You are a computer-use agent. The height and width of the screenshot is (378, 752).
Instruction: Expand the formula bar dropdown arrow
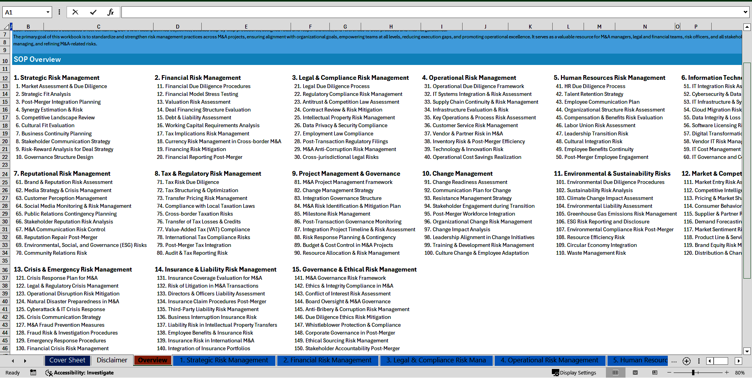click(745, 12)
